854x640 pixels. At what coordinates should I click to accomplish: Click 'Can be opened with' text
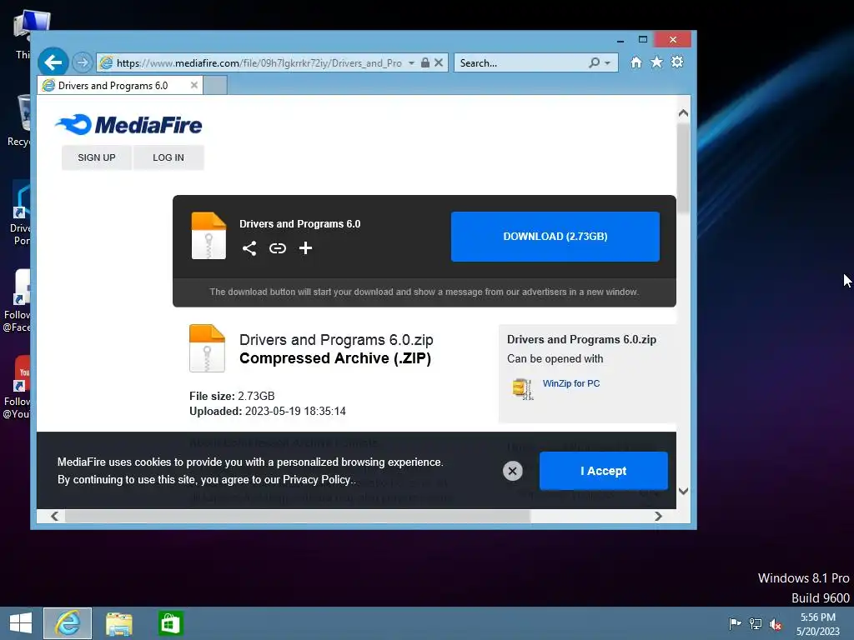[x=555, y=358]
